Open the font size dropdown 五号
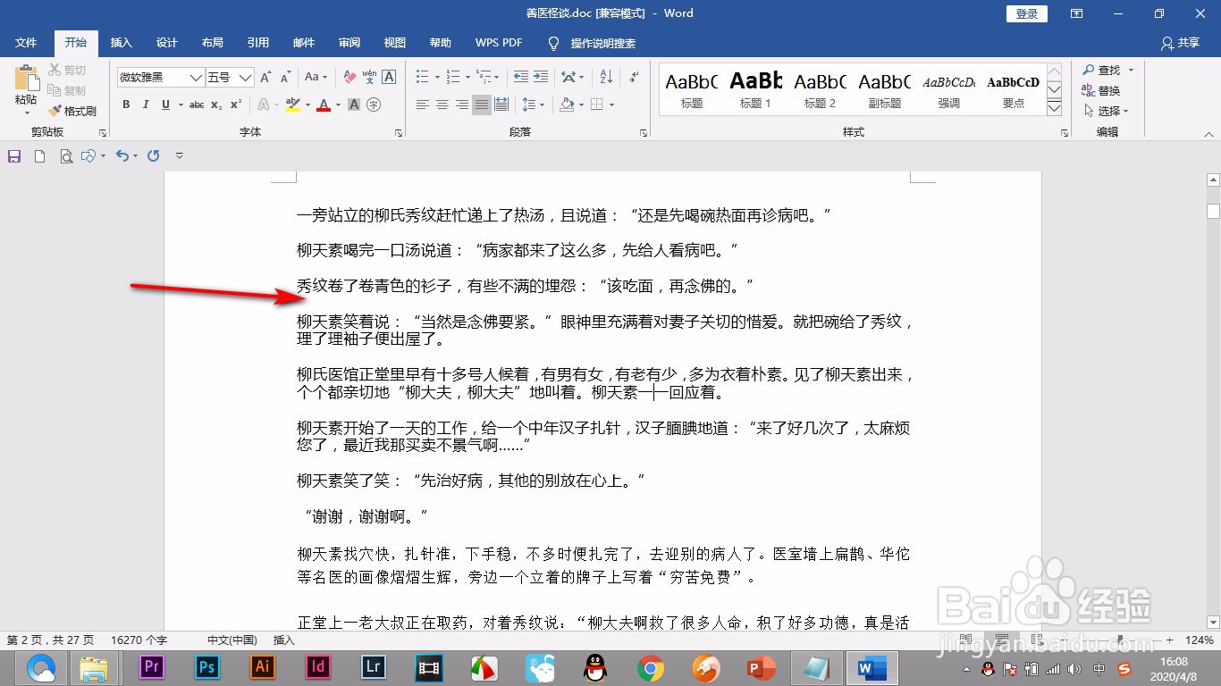Screen dimensions: 1221x686 click(246, 78)
